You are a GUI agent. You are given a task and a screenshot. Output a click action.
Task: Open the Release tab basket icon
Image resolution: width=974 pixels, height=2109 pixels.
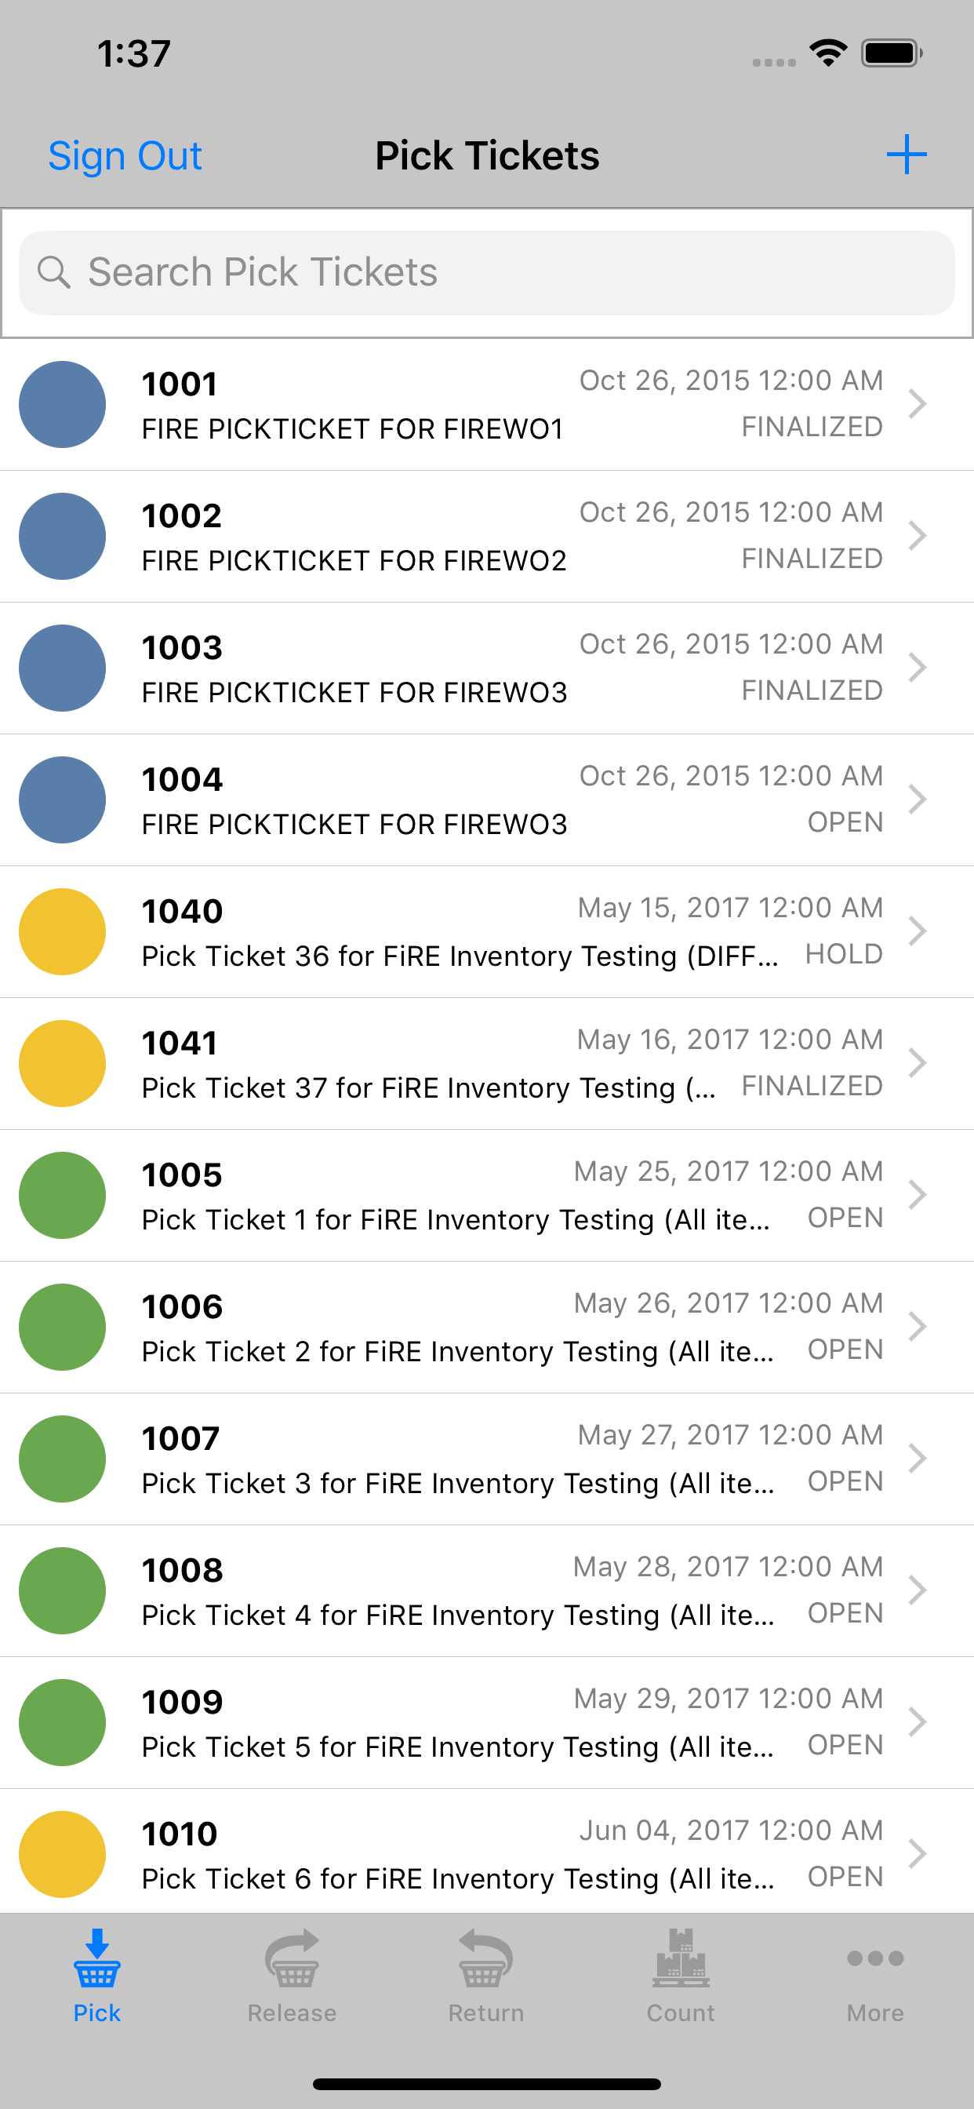293,1958
